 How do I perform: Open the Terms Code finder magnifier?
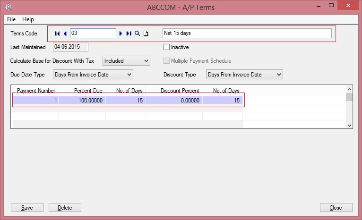pos(137,34)
